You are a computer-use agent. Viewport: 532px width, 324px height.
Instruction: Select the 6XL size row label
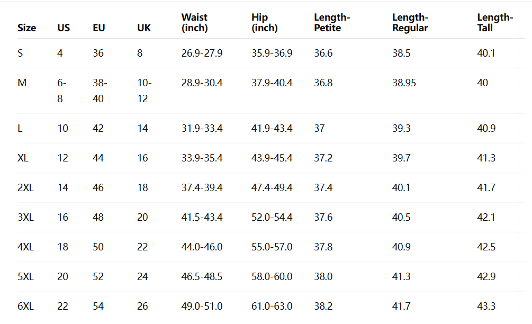[x=26, y=307]
